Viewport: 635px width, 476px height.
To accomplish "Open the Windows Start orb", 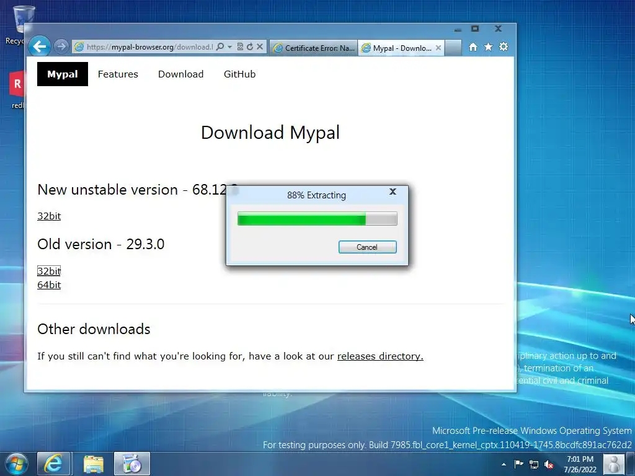I will 17,464.
